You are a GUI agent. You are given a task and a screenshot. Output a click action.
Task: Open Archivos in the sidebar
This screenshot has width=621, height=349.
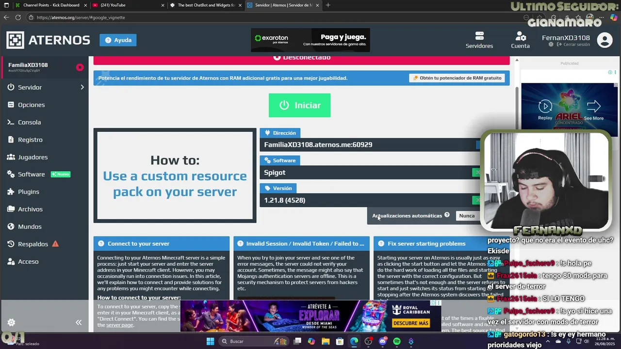(x=30, y=209)
